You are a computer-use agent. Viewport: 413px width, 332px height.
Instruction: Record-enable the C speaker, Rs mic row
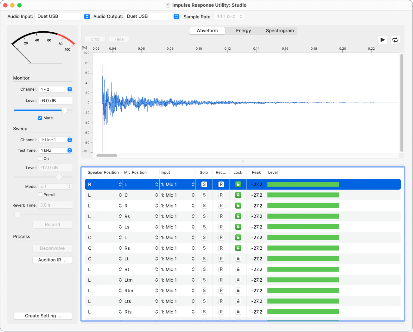(221, 248)
